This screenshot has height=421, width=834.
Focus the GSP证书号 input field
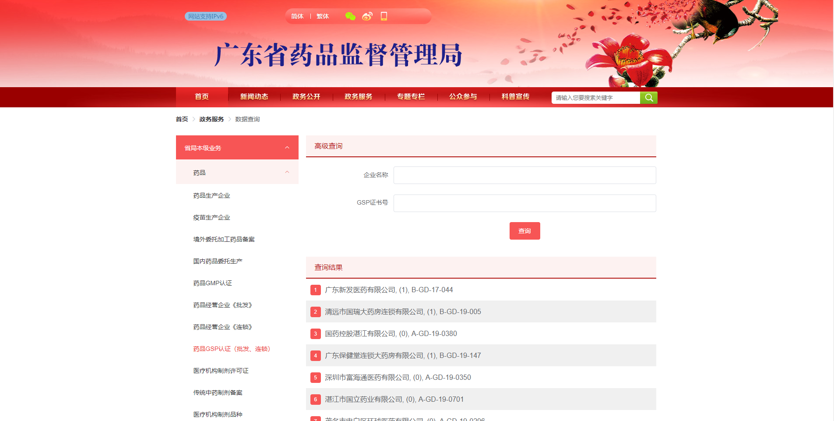[x=524, y=203]
